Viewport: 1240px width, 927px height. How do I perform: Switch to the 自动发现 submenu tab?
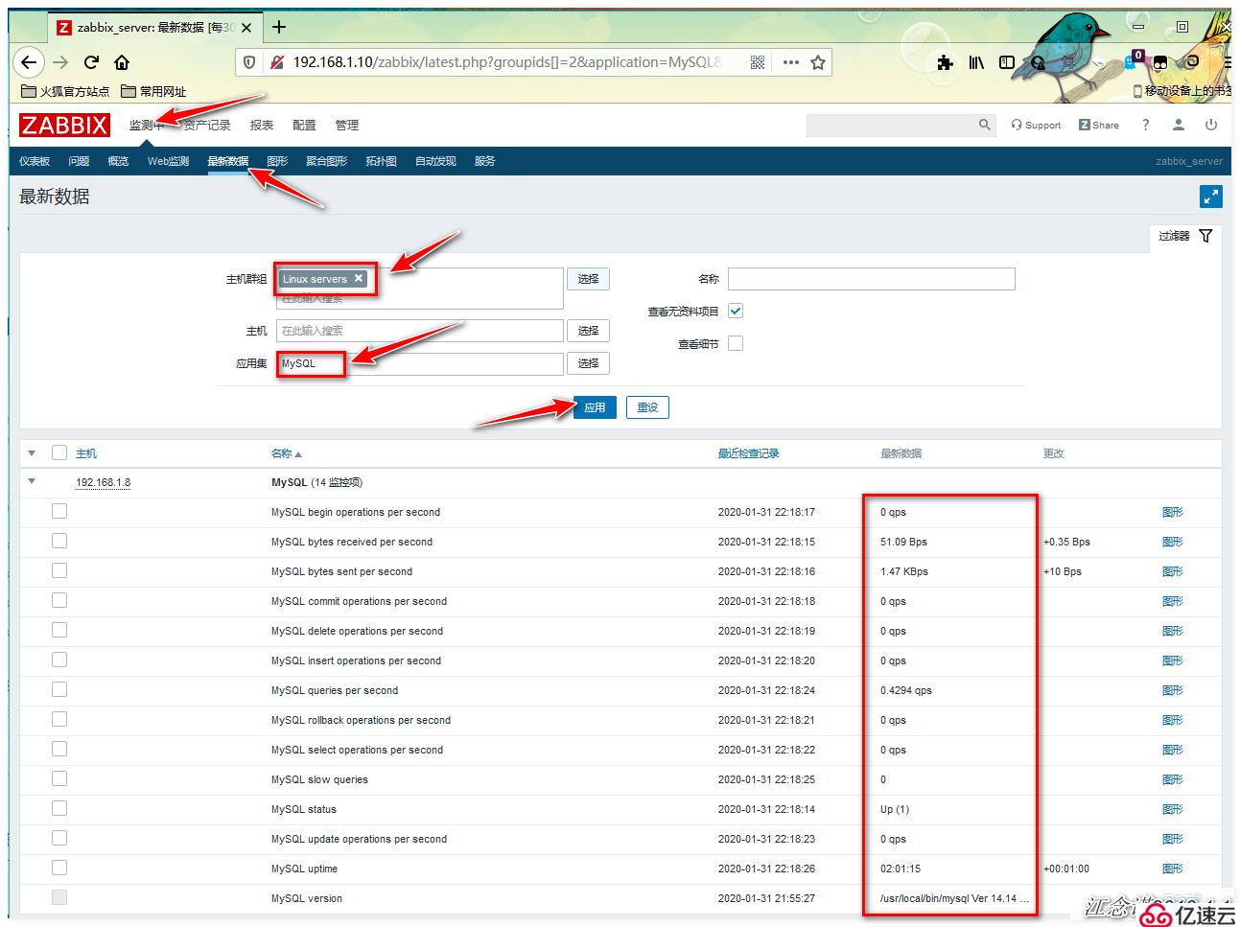point(435,161)
